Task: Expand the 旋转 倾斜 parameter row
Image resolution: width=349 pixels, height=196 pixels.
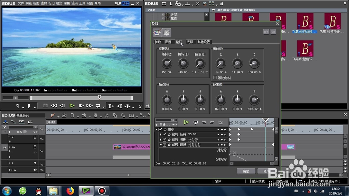Action: (161, 135)
